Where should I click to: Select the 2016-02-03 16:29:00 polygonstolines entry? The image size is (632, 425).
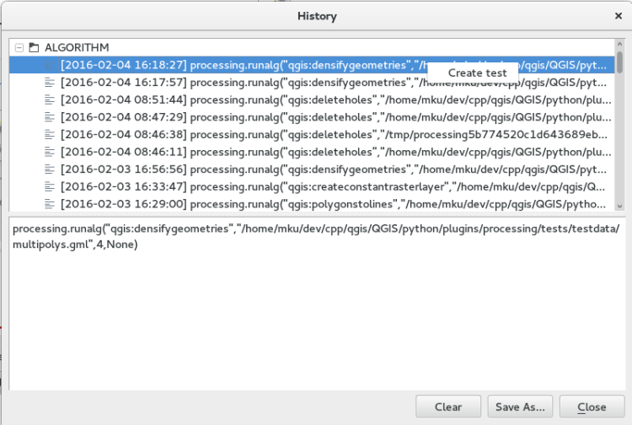click(x=312, y=203)
